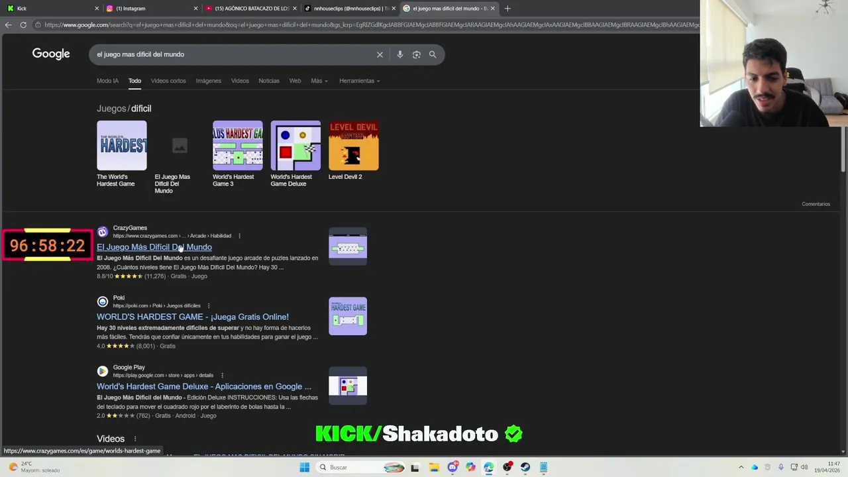Open Discord from the taskbar
The image size is (848, 477).
(x=452, y=467)
